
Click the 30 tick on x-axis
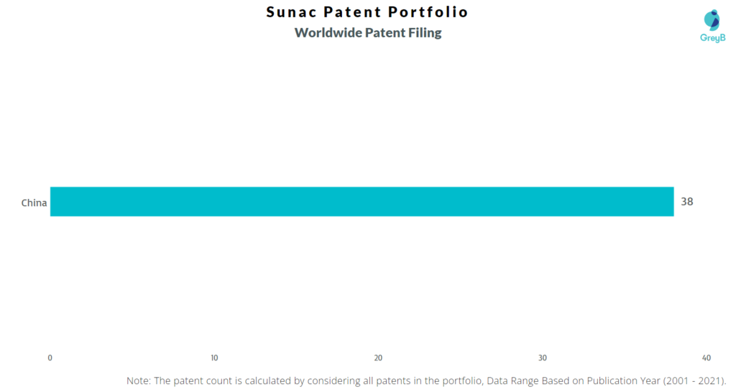point(542,358)
